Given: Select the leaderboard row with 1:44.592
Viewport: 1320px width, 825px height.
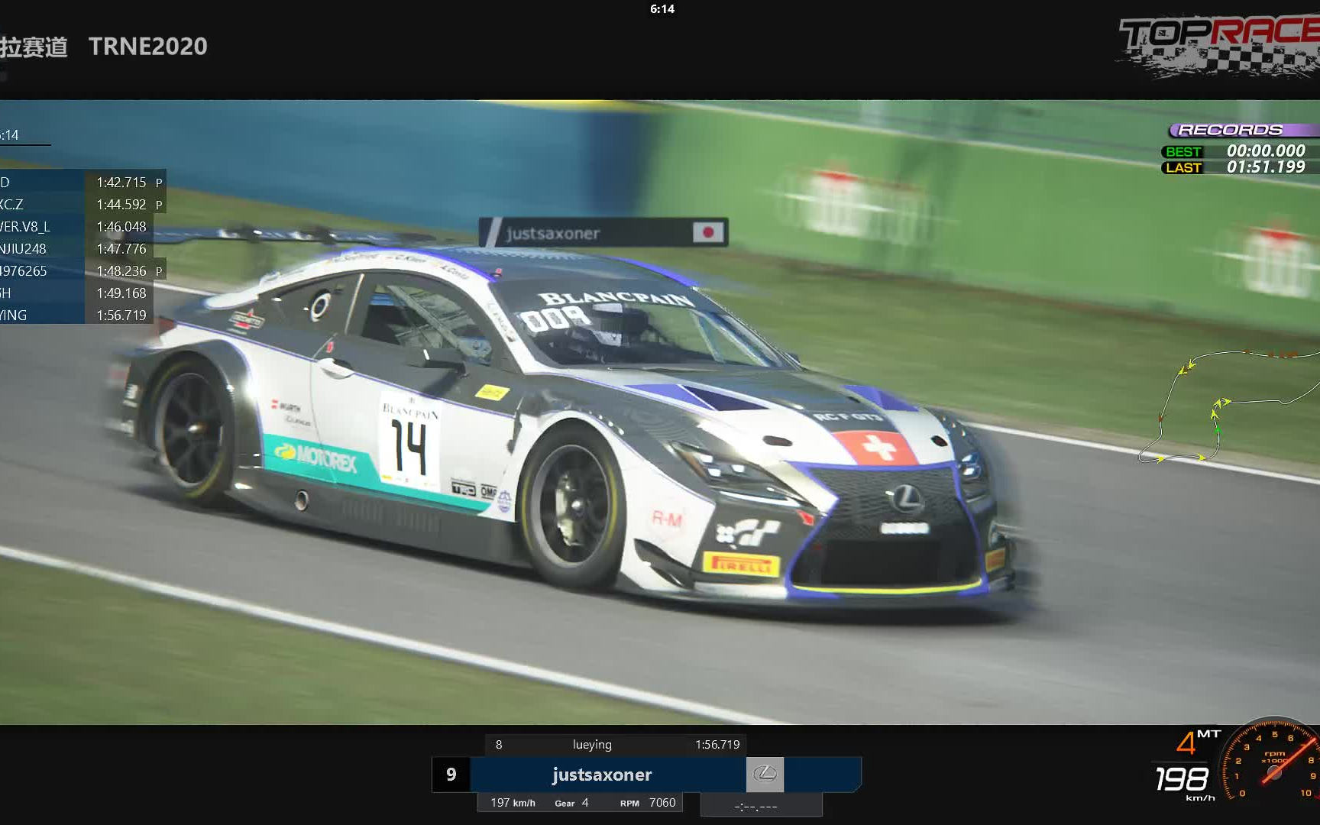Looking at the screenshot, I should 82,205.
